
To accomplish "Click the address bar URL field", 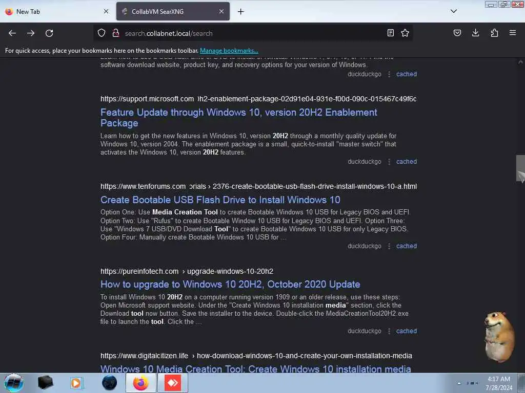I will tap(253, 33).
